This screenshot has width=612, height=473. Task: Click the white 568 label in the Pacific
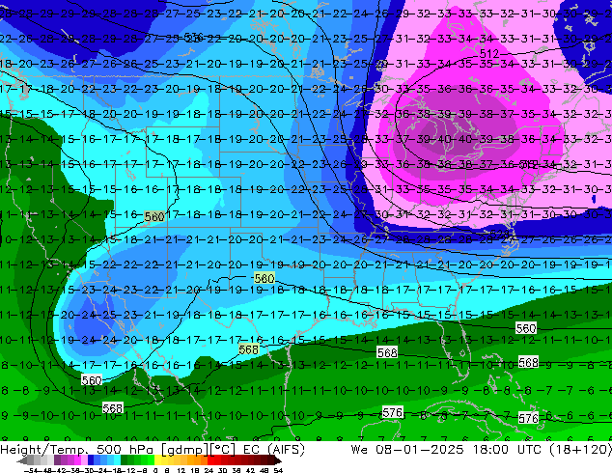click(x=112, y=408)
